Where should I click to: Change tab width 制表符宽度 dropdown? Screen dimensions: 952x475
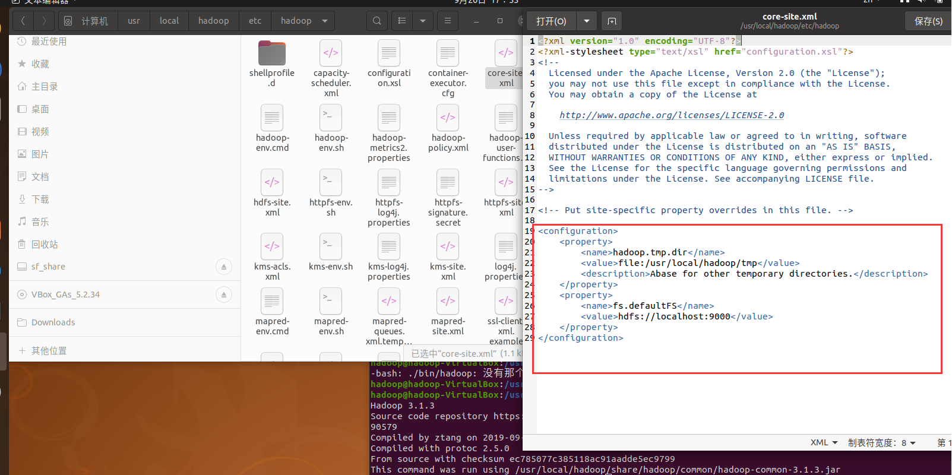tap(882, 443)
